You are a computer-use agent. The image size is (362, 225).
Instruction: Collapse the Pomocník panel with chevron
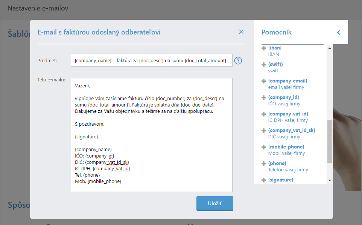coord(338,33)
